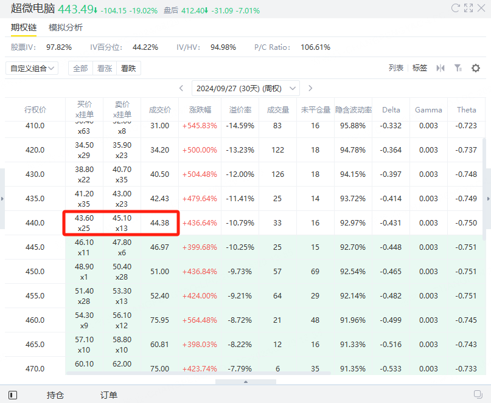
Task: Click the 股票IV value 97.82%
Action: pyautogui.click(x=59, y=47)
